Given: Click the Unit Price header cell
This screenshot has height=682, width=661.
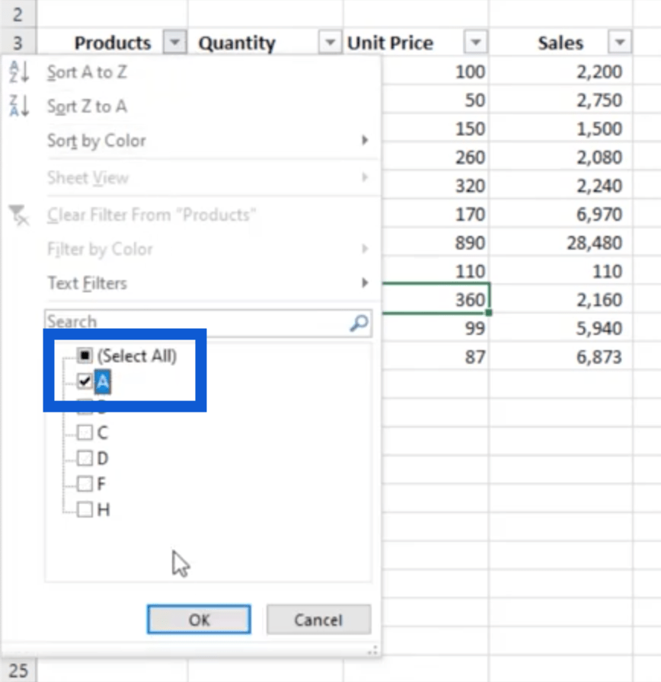Looking at the screenshot, I should (416, 43).
